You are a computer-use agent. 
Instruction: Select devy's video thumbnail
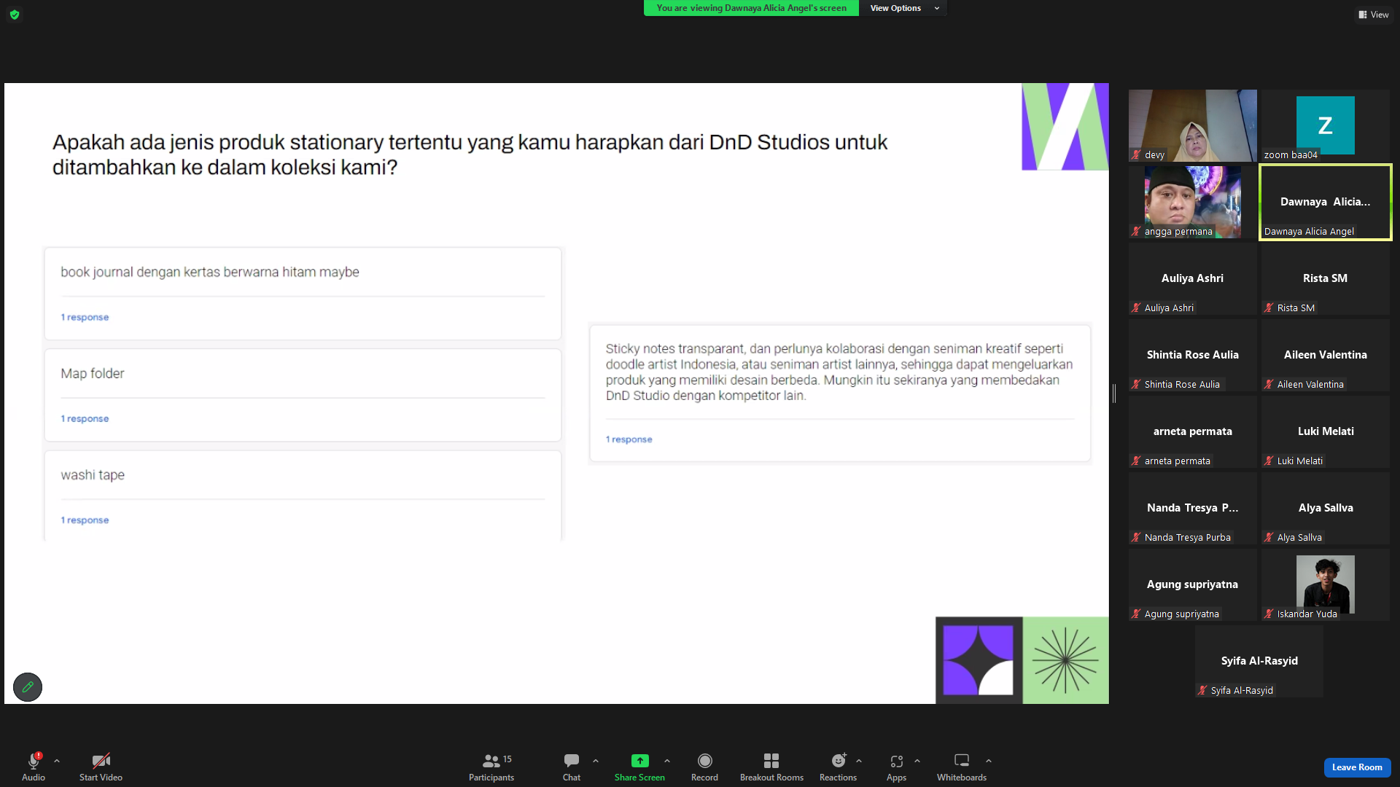[1193, 125]
